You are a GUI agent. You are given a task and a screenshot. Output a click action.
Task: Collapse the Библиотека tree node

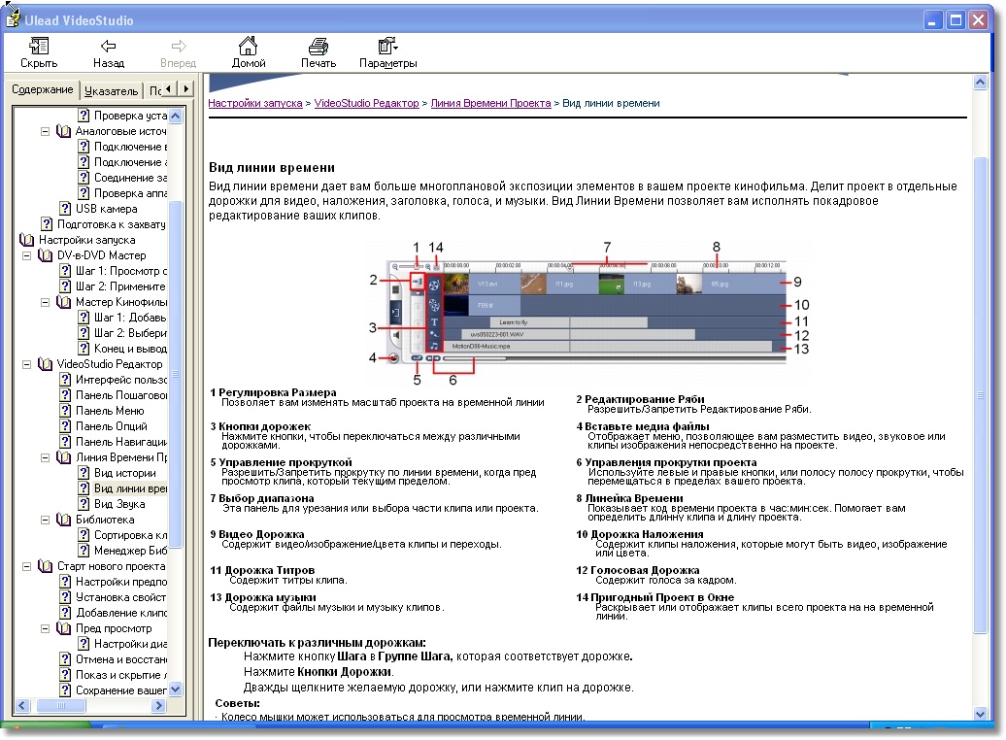tap(46, 520)
